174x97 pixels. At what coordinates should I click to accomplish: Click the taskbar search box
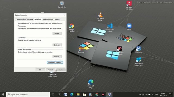pyautogui.click(x=28, y=95)
